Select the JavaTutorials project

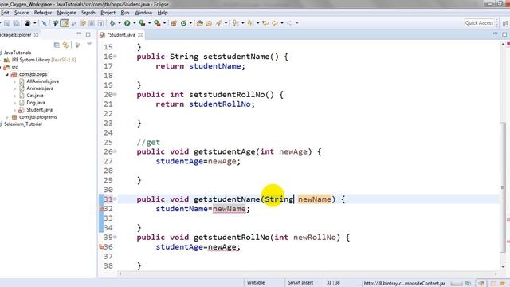click(18, 53)
